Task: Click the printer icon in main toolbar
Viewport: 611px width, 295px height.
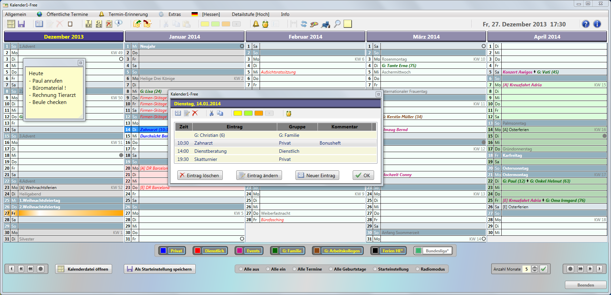Action: [x=326, y=24]
